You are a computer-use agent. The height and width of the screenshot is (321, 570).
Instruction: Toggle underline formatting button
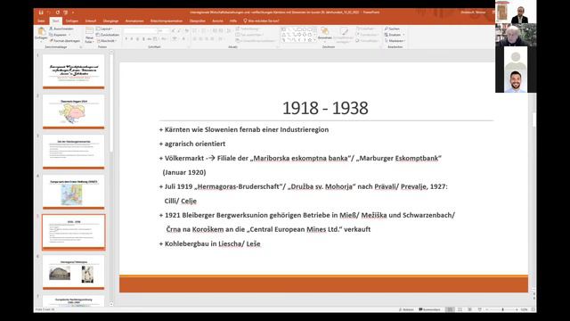tap(138, 38)
